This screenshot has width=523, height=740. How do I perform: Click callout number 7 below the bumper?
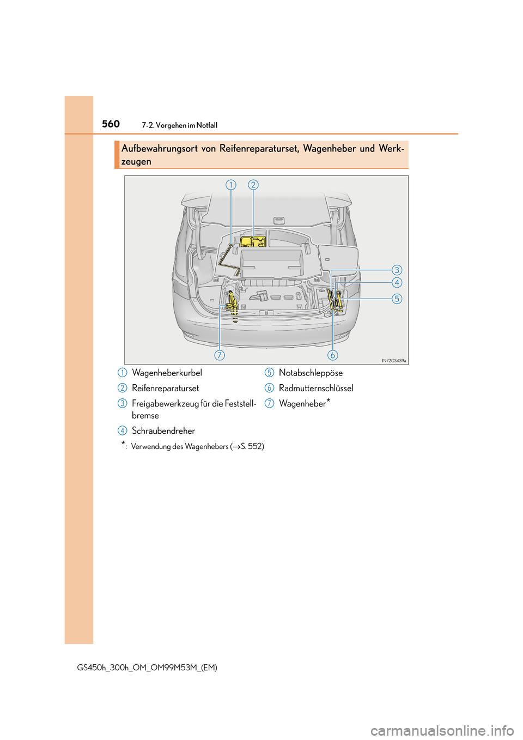[x=220, y=355]
